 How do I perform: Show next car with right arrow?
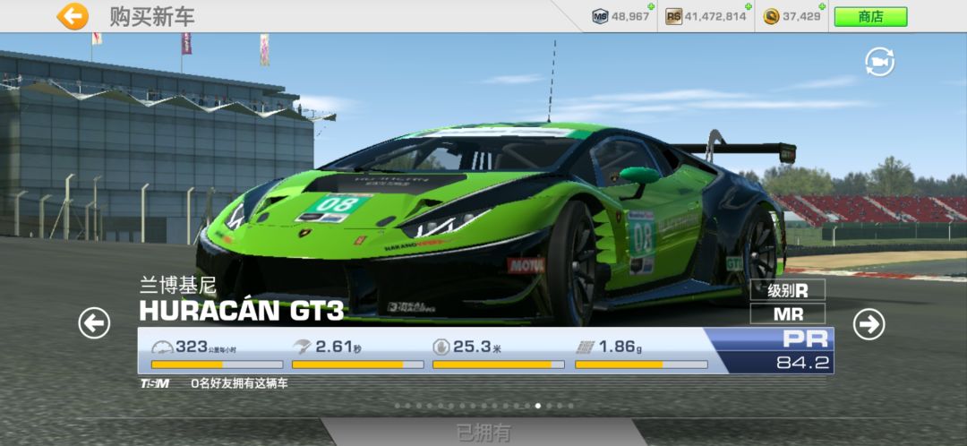pyautogui.click(x=869, y=324)
